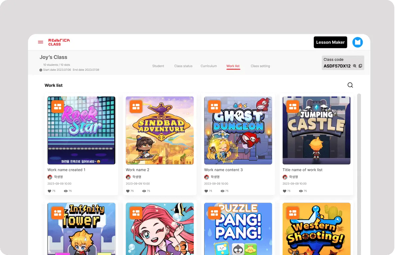Viewport: 395px width, 255px height.
Task: Open the Western Shooting thumbnail
Action: pyautogui.click(x=316, y=229)
